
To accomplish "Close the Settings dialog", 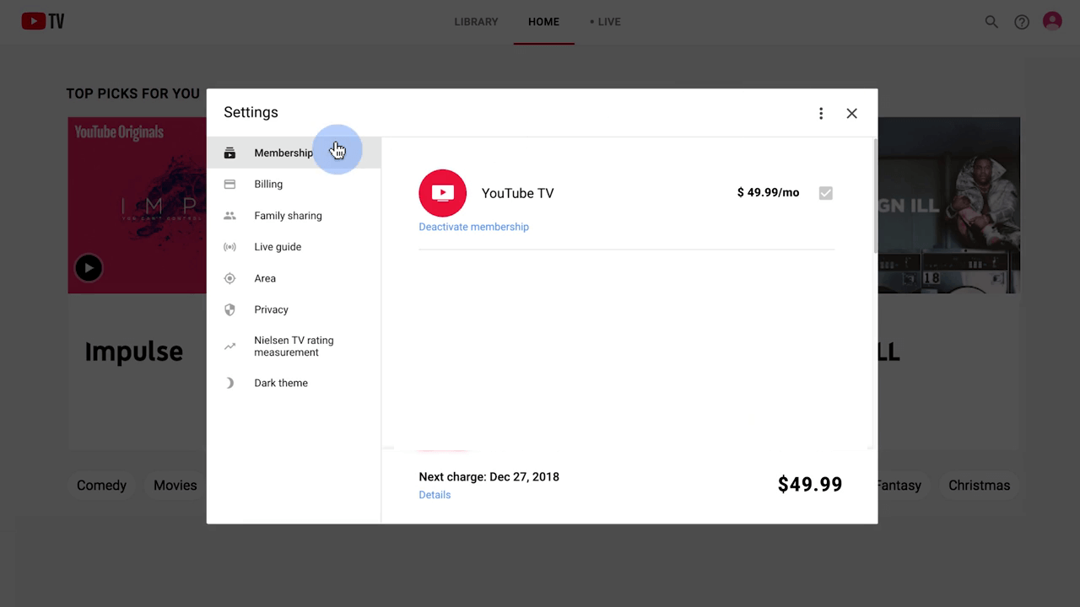I will click(x=851, y=113).
